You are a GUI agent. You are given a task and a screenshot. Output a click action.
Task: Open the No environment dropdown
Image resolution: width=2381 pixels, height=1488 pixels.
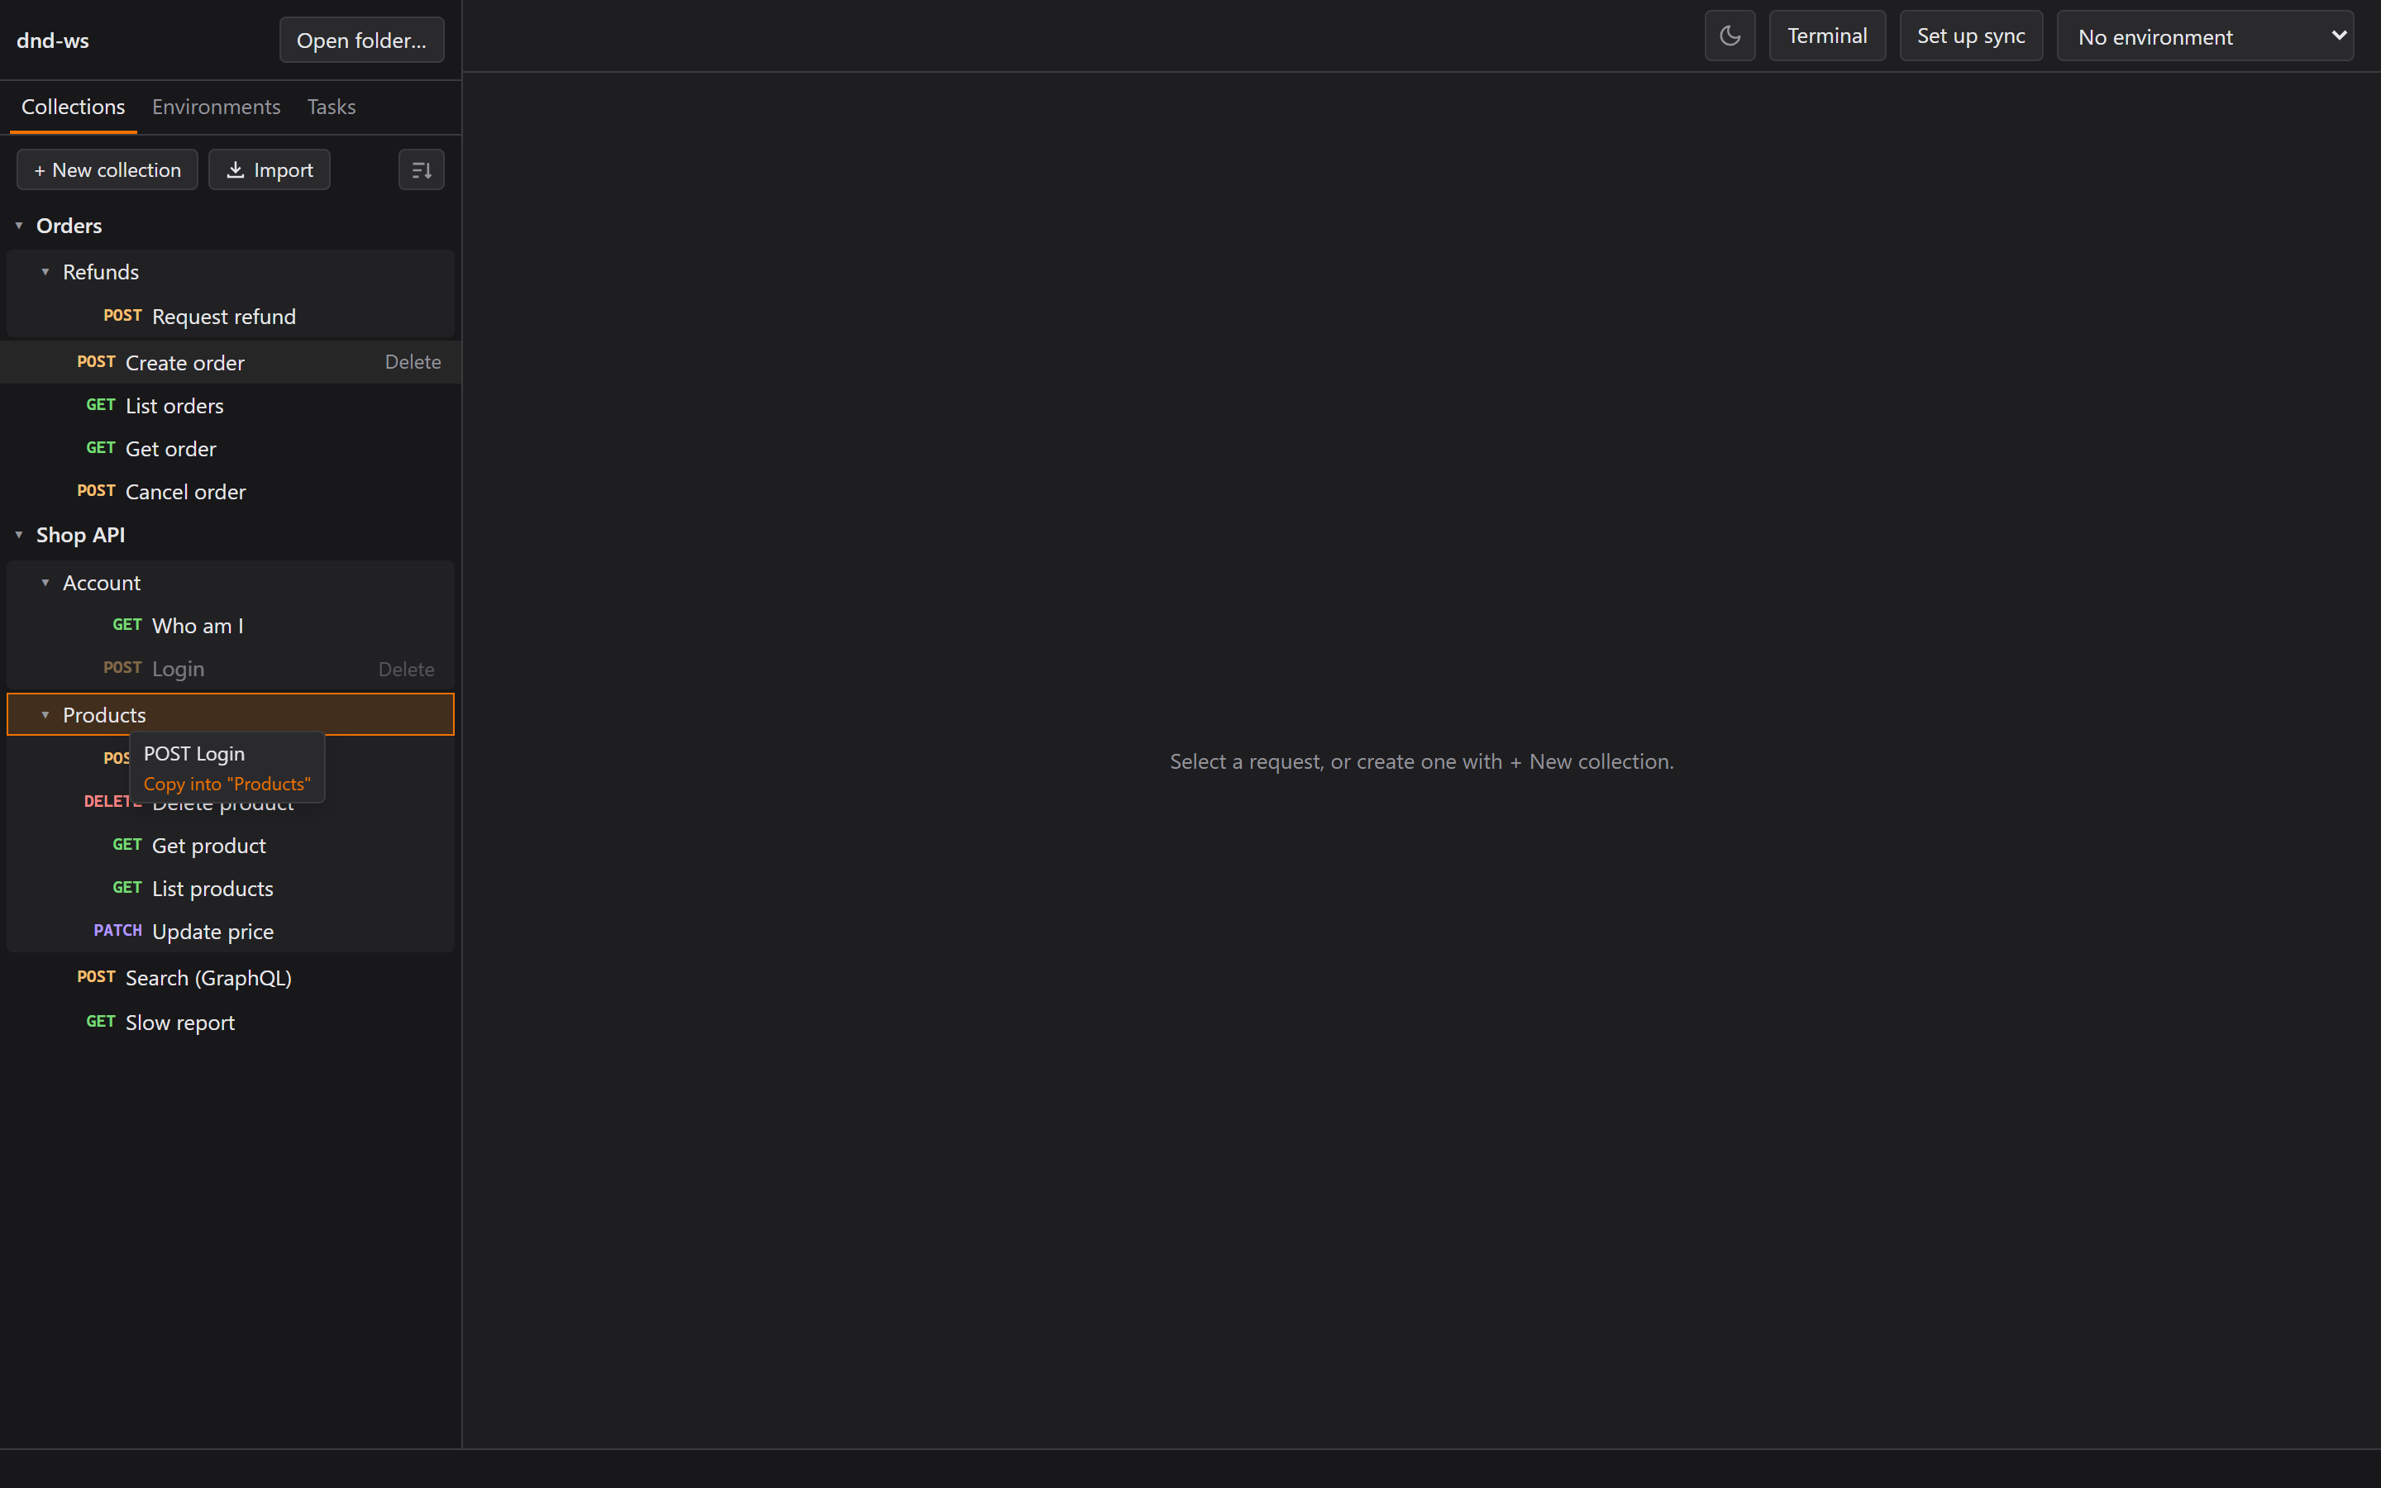(2205, 36)
